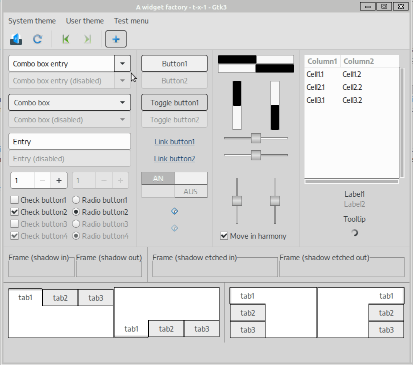
Task: Maximize the widget factory window
Action: tap(384, 6)
